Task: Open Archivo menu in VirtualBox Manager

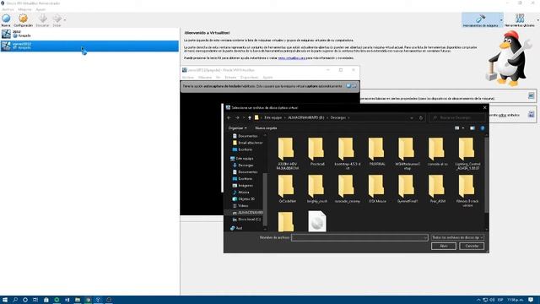Action: pos(8,9)
